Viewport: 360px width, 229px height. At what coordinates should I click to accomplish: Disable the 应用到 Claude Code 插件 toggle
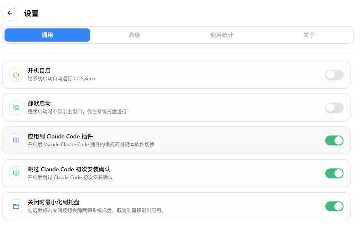click(x=334, y=140)
